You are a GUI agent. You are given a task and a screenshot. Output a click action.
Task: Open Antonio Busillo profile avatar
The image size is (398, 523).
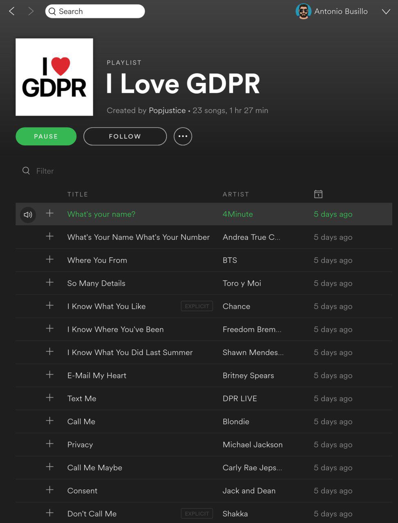(303, 11)
